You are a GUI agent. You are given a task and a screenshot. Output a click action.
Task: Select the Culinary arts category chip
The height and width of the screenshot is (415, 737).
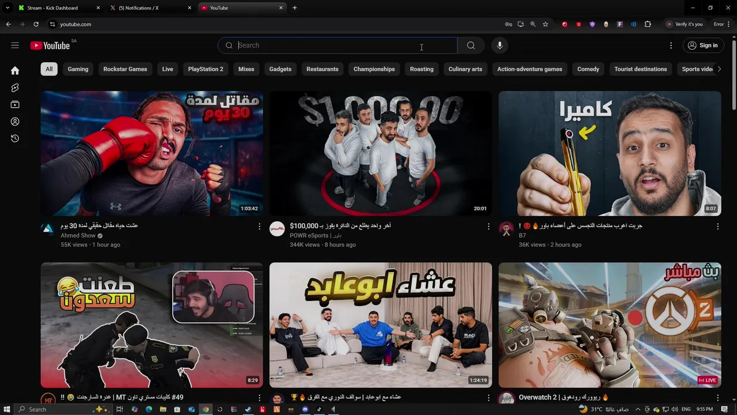pos(465,69)
